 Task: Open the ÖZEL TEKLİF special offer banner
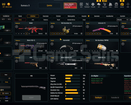click(70, 5)
